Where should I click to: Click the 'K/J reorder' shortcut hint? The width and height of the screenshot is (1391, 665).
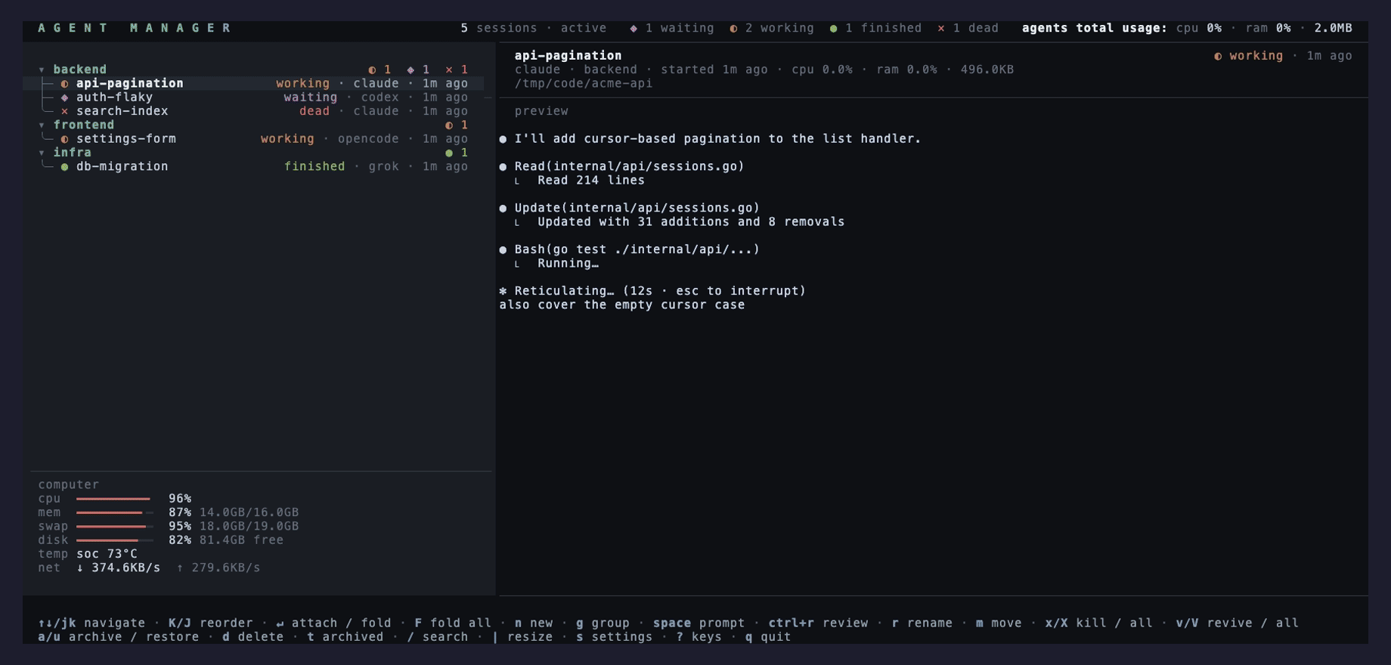point(210,623)
